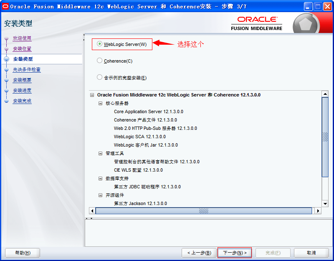Click the 安装完成 step bullet icon
334x261 pixels.
click(x=6, y=101)
